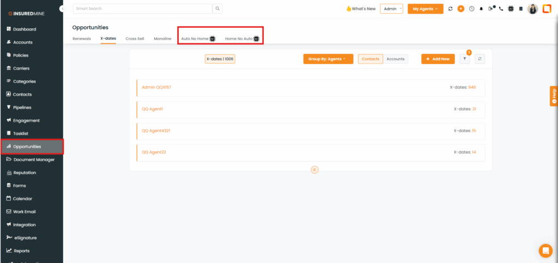This screenshot has height=263, width=558.
Task: Open the chat bubble widget
Action: click(545, 251)
